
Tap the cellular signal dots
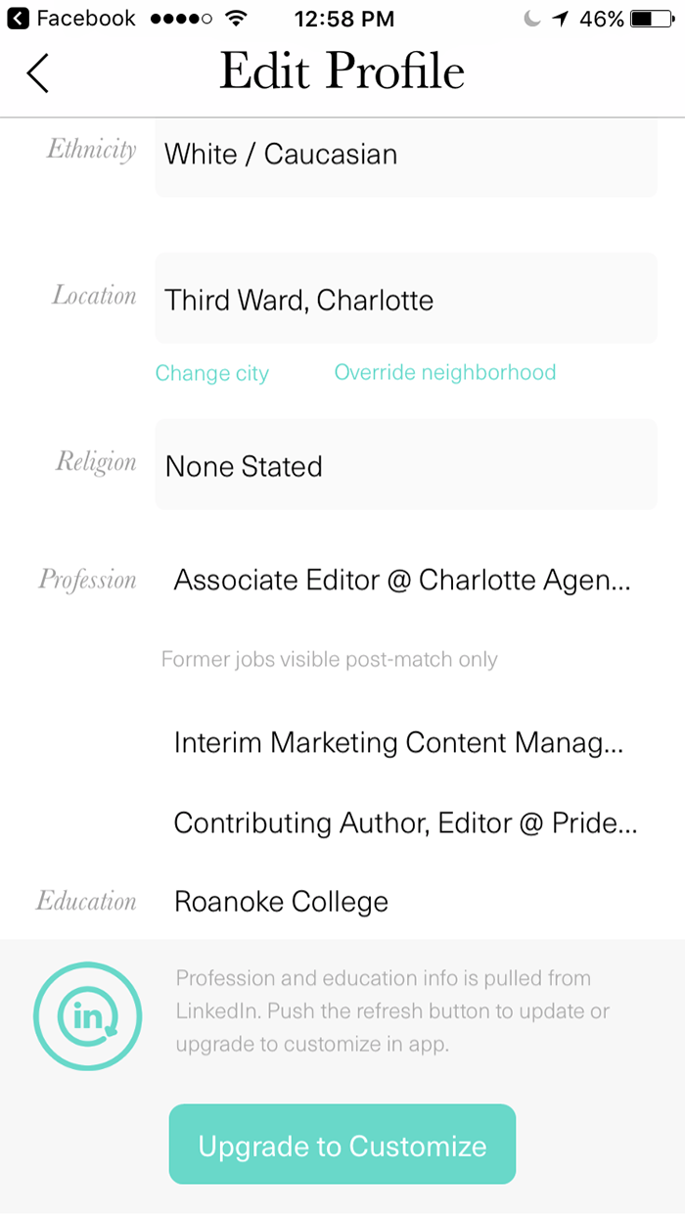(182, 19)
